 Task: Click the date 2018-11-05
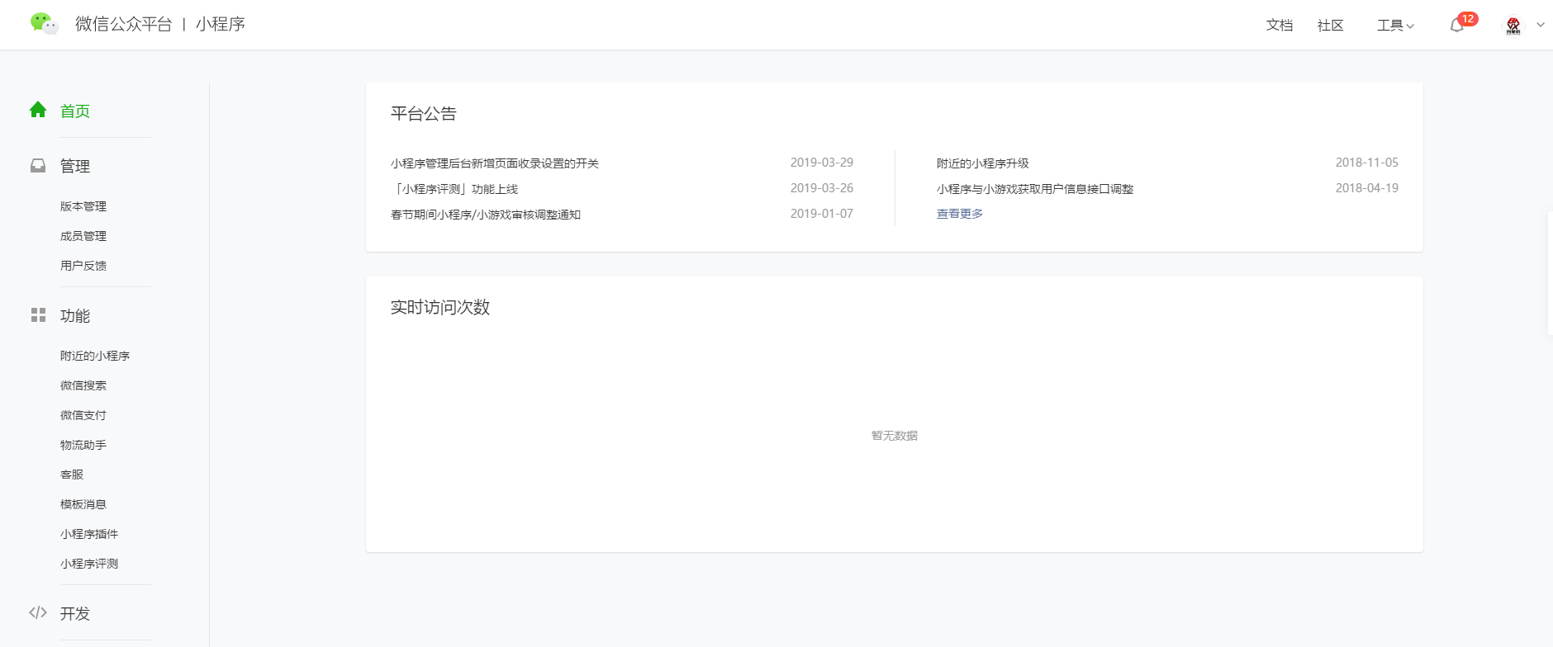[1367, 163]
